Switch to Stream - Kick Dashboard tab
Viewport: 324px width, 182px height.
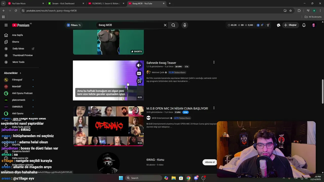pyautogui.click(x=66, y=4)
